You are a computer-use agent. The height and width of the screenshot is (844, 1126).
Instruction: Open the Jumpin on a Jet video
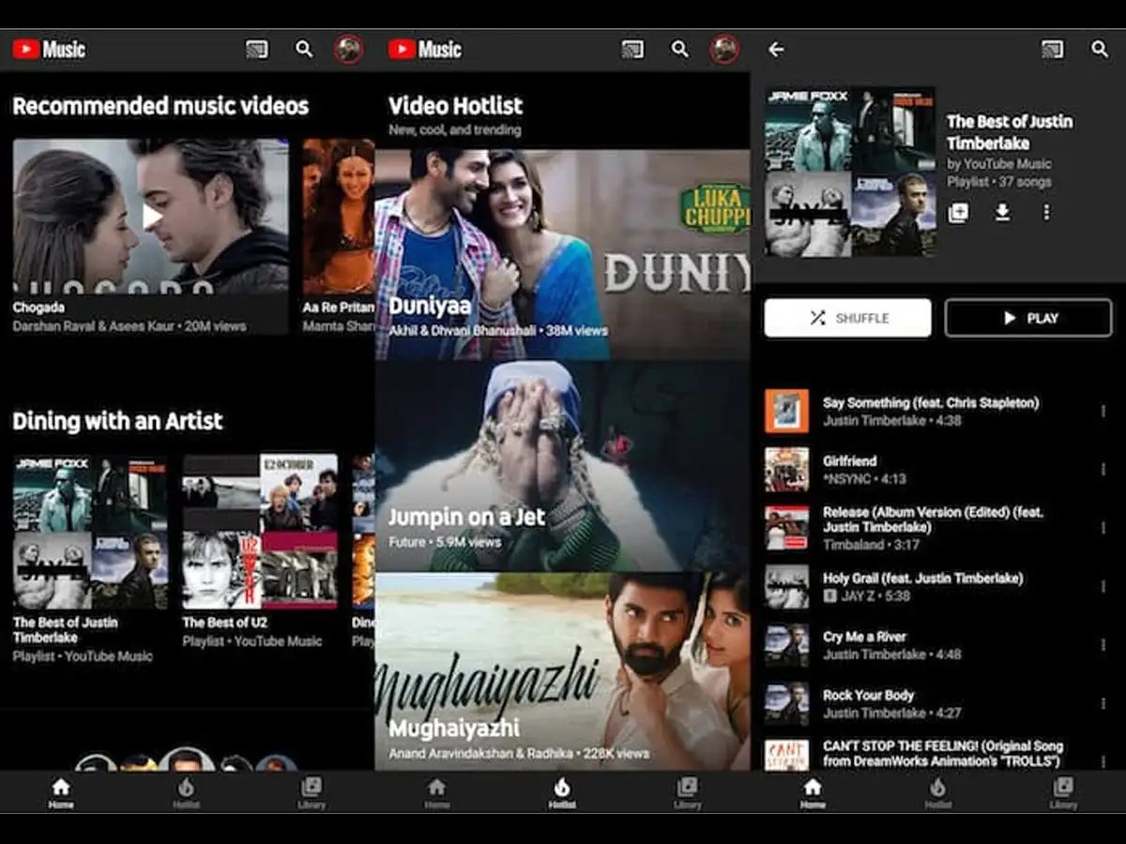pyautogui.click(x=562, y=466)
